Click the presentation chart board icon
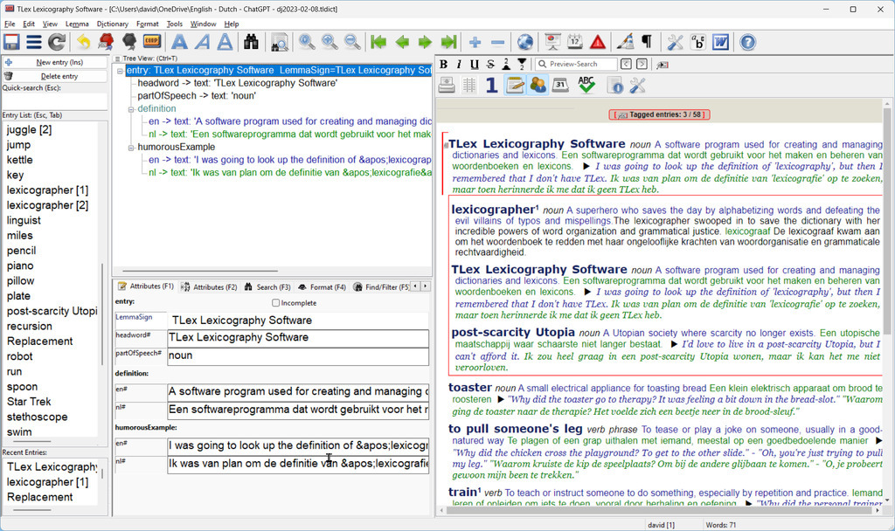 552,42
